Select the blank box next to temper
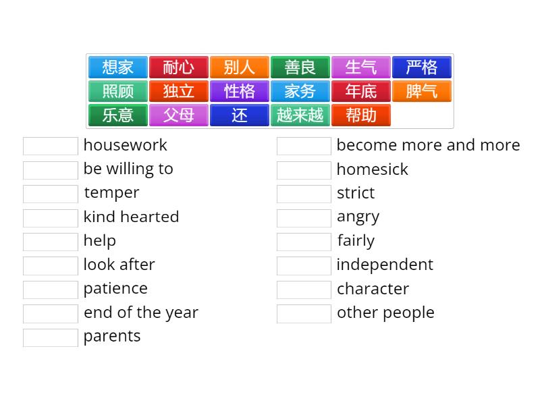This screenshot has width=540, height=405. tap(51, 194)
